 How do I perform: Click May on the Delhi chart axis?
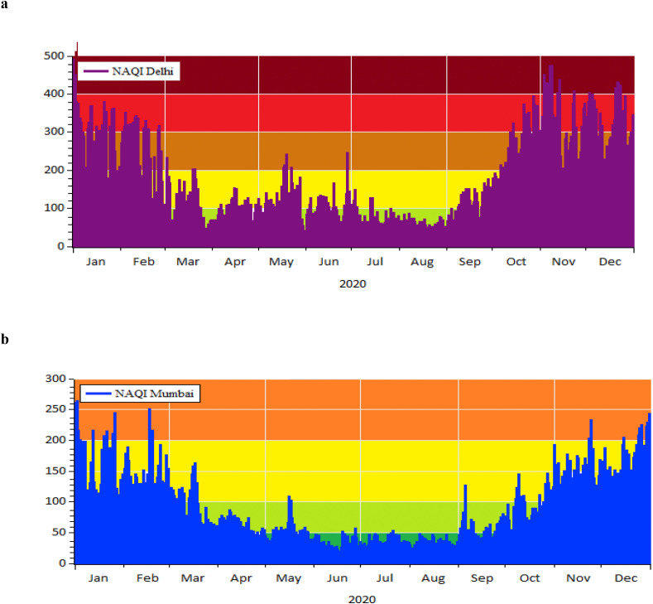coord(281,262)
